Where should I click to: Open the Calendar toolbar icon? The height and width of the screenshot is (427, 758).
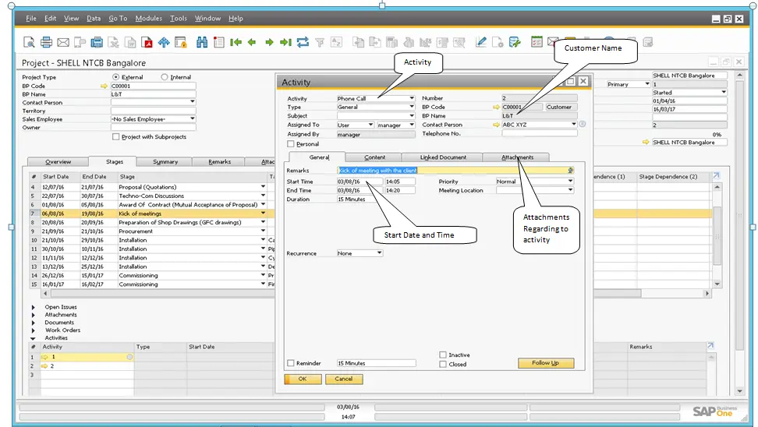coord(537,43)
